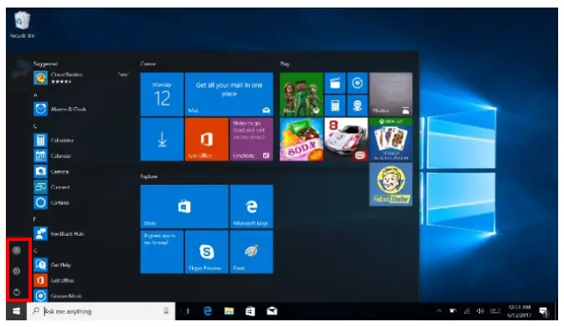Open the Fallout Shelter tile

pos(391,185)
